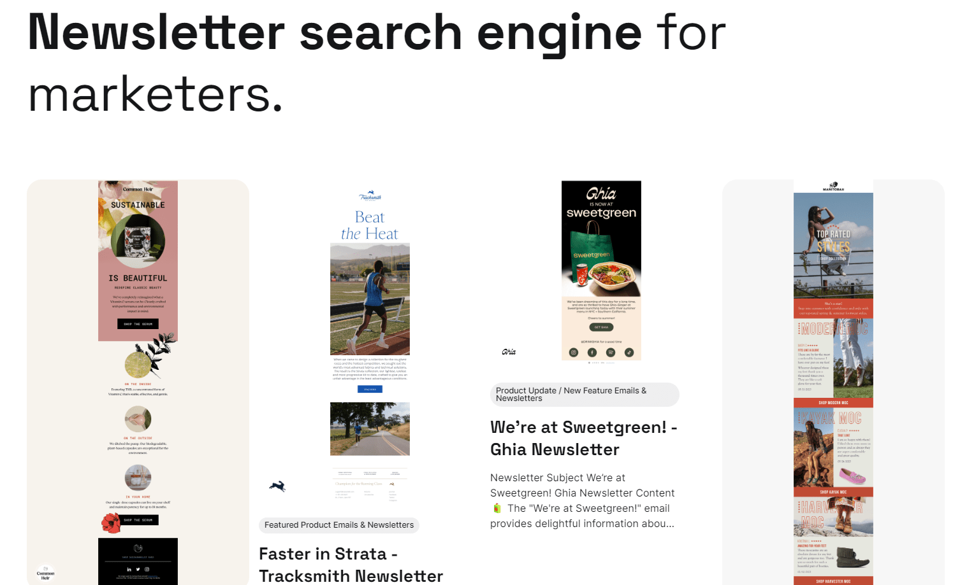Click the Instagram icon in Common Heir's footer

tap(147, 569)
